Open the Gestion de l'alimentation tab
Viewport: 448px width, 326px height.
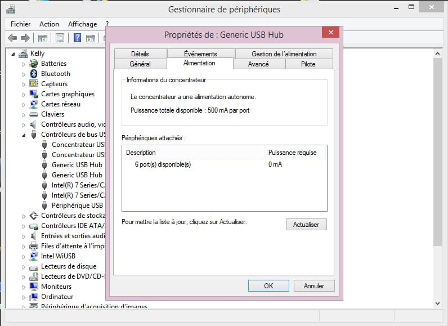[284, 54]
